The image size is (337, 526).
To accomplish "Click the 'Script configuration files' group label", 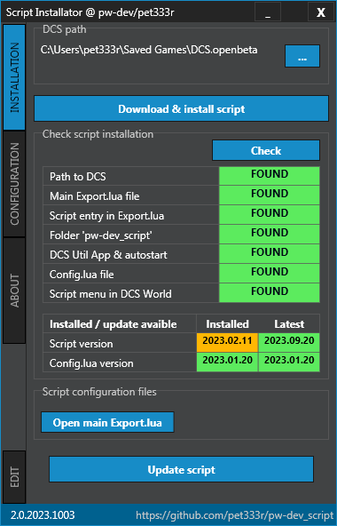I will pyautogui.click(x=99, y=392).
